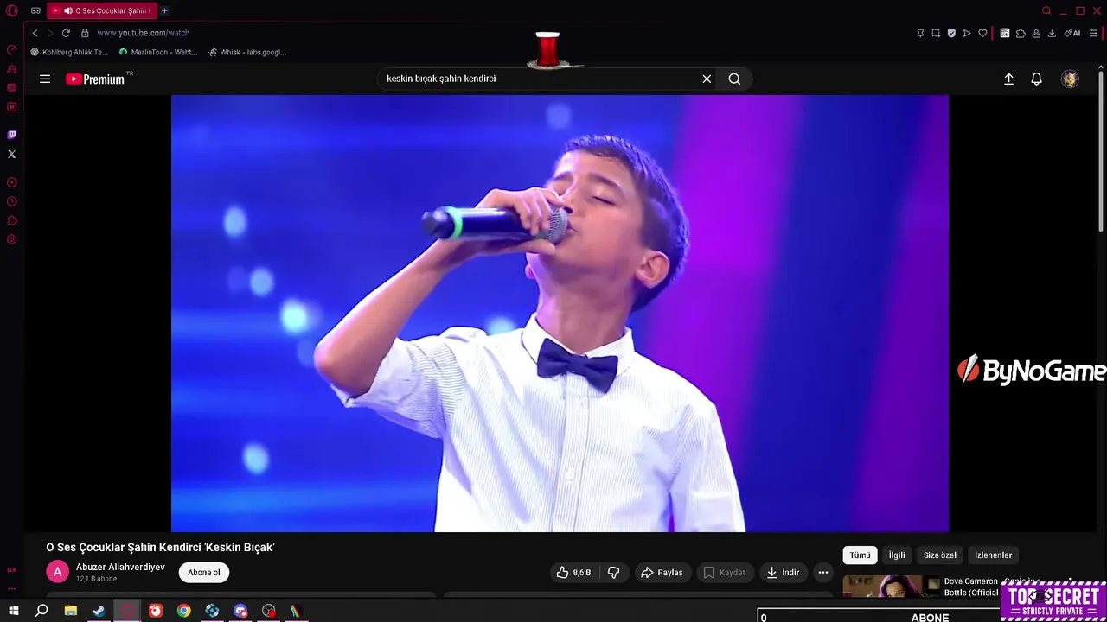Add page to bookmarks heart icon
1107x622 pixels.
[x=982, y=33]
